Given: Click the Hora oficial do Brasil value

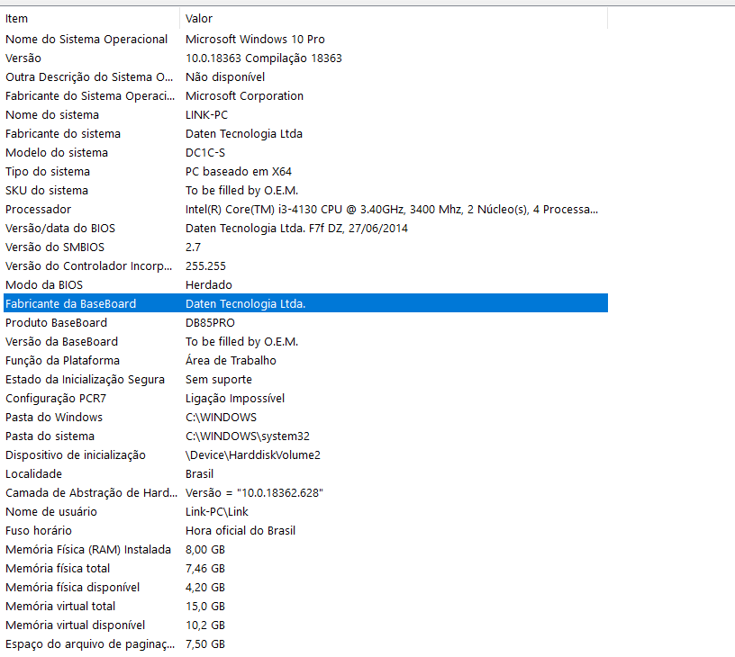Looking at the screenshot, I should [x=240, y=531].
